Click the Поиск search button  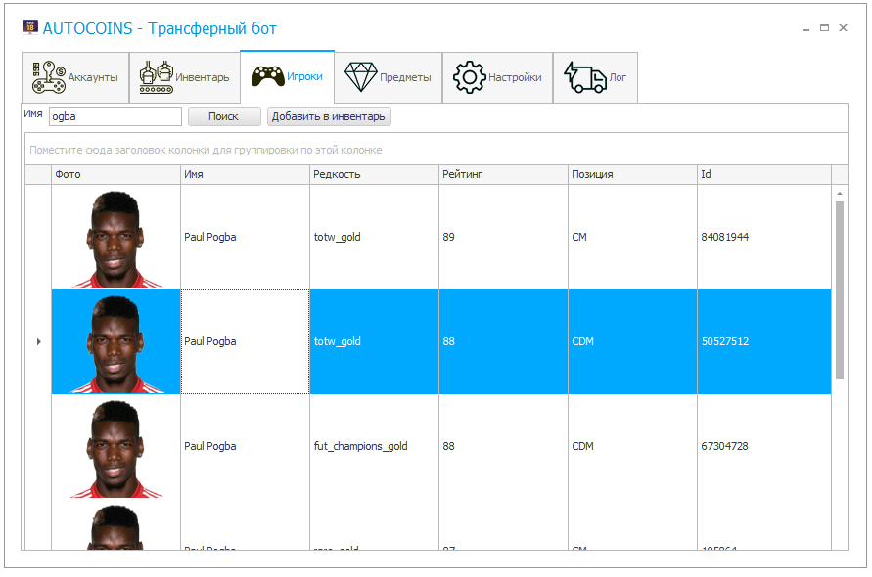coord(224,116)
